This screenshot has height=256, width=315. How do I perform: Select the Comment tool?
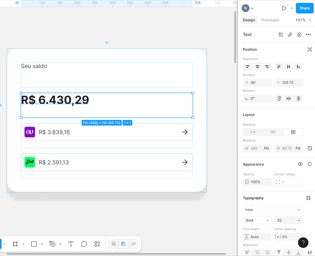pyautogui.click(x=84, y=244)
